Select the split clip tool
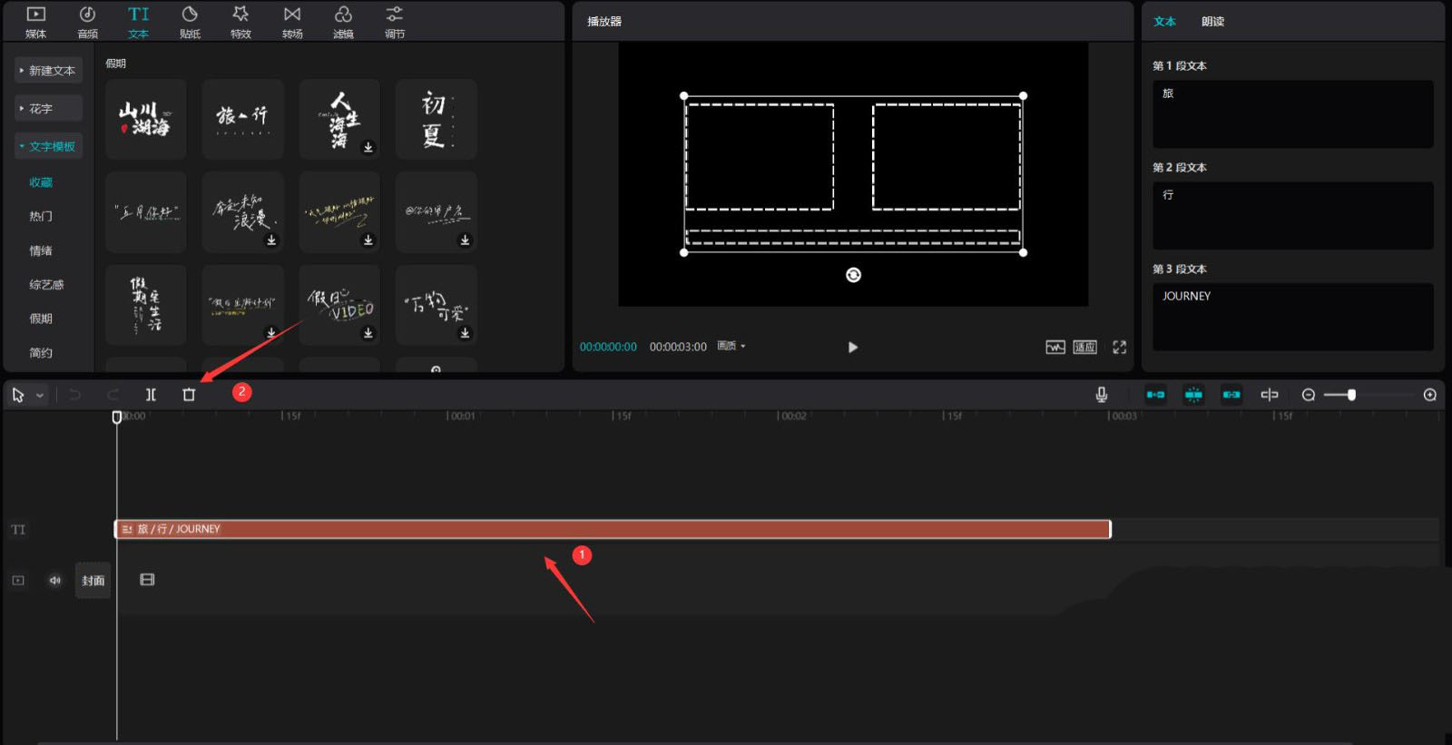This screenshot has width=1452, height=745. click(x=151, y=395)
